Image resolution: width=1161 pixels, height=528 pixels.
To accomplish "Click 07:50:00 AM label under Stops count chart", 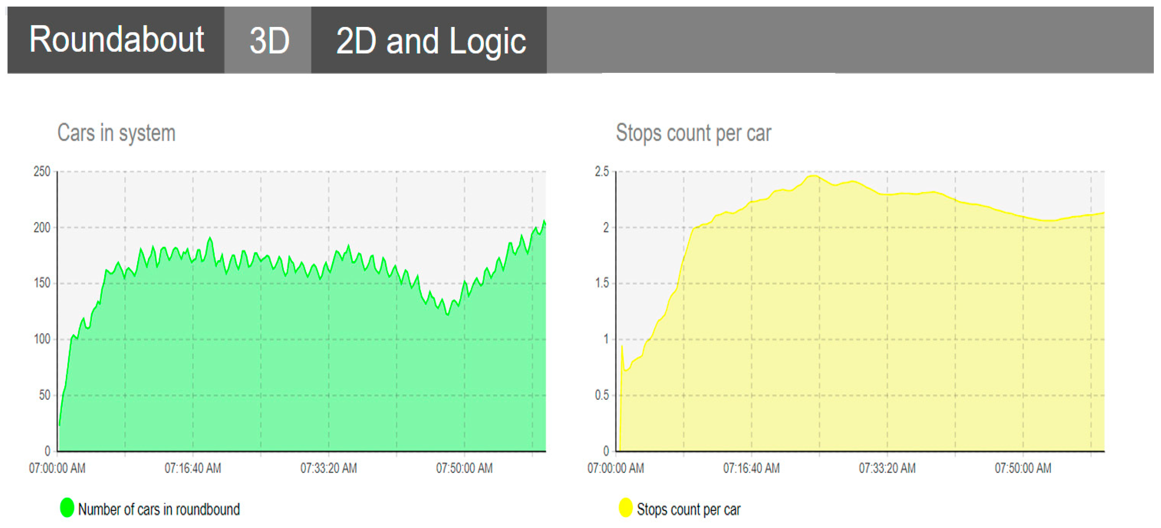I will 1023,468.
